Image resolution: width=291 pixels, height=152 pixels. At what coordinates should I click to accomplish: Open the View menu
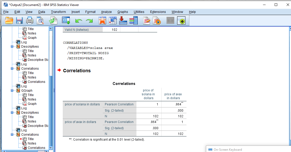(x=29, y=12)
